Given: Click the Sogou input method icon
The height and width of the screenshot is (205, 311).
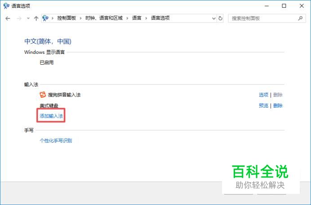Looking at the screenshot, I should 43,95.
